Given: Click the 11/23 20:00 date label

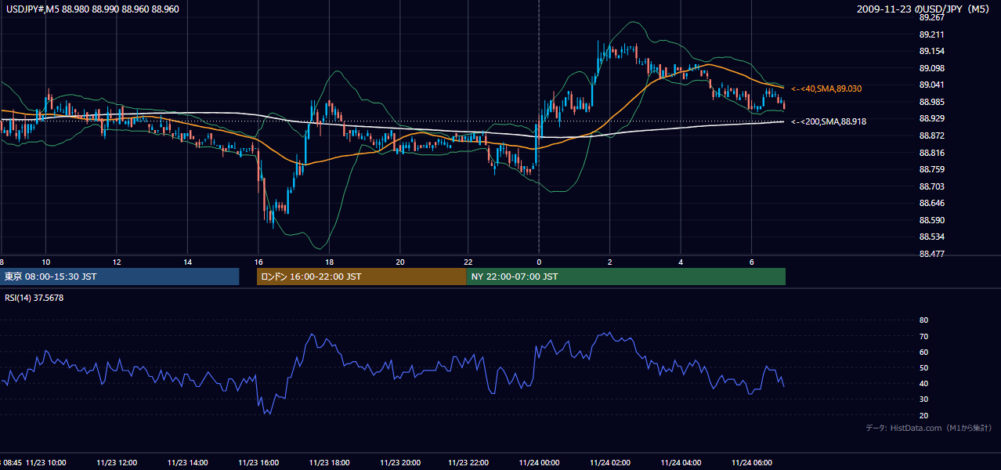Looking at the screenshot, I should point(399,462).
